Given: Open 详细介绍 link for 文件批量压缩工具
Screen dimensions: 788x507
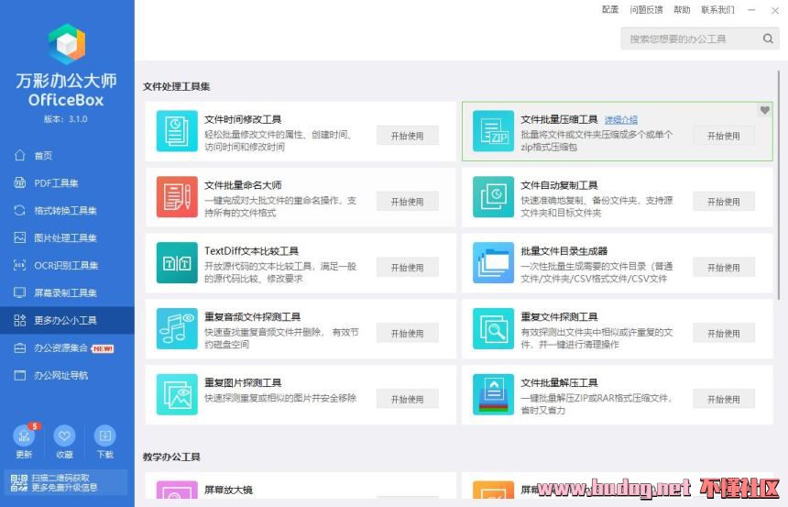Looking at the screenshot, I should coord(620,120).
